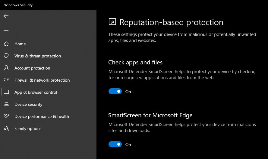Click the Device performance heart icon
The height and width of the screenshot is (159, 268).
[6, 116]
